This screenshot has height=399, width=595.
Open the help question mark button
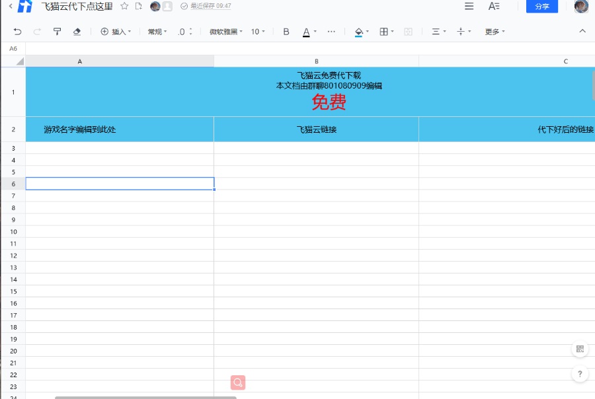pos(580,374)
